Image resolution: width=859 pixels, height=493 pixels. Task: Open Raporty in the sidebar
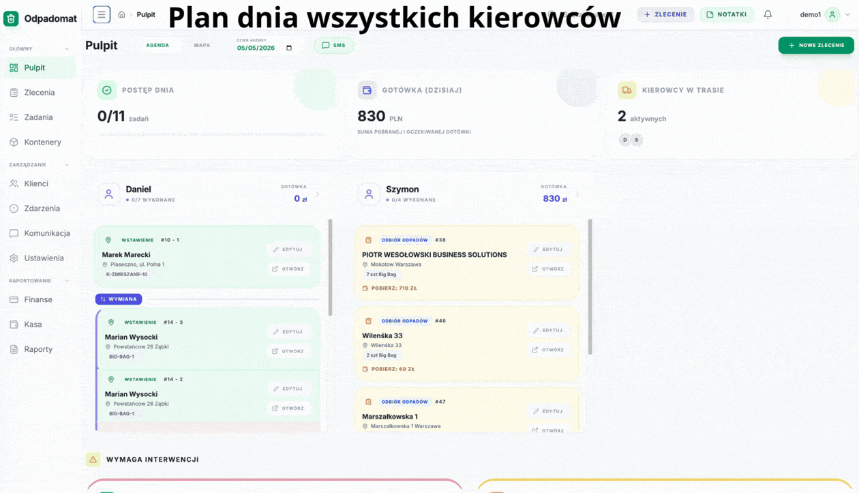(x=40, y=349)
